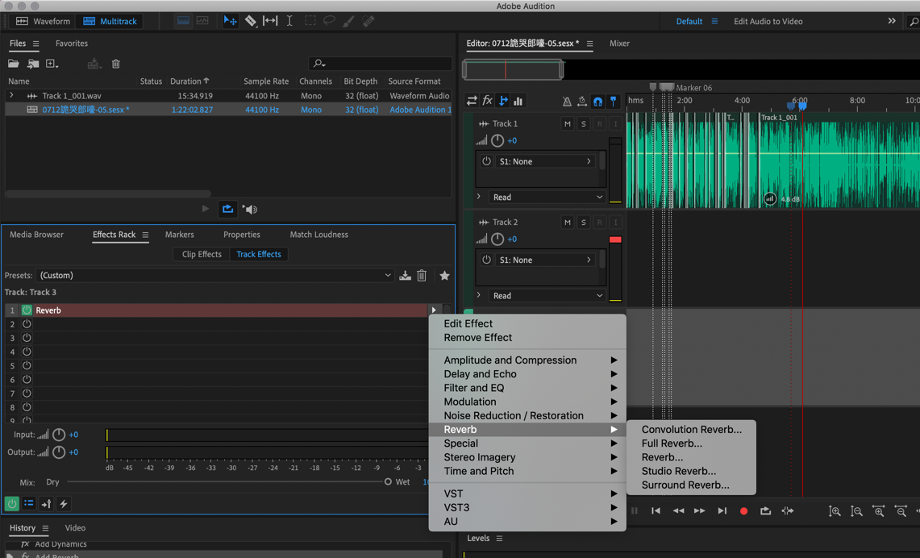Click the Clip Effects button
Viewport: 920px width, 558px height.
[202, 254]
